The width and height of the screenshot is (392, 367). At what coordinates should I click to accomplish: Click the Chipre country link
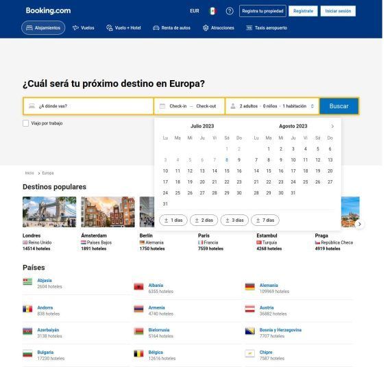(266, 352)
